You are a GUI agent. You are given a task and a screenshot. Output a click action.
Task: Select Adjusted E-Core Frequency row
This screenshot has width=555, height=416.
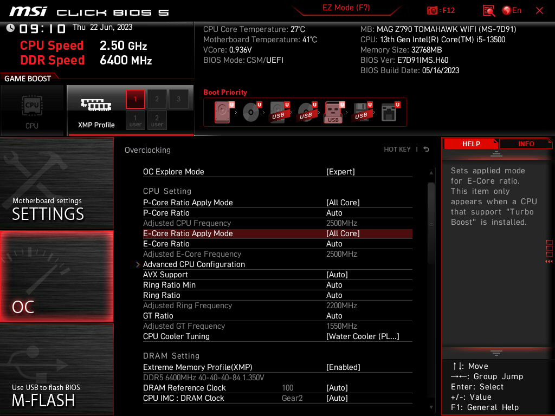277,254
